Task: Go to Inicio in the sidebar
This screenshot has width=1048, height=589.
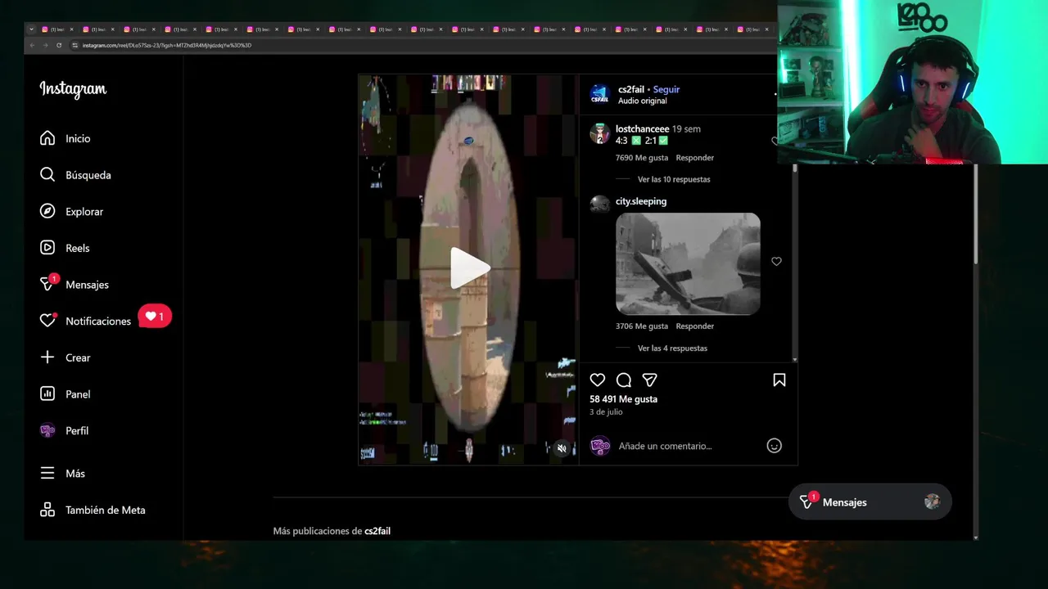Action: pos(65,138)
